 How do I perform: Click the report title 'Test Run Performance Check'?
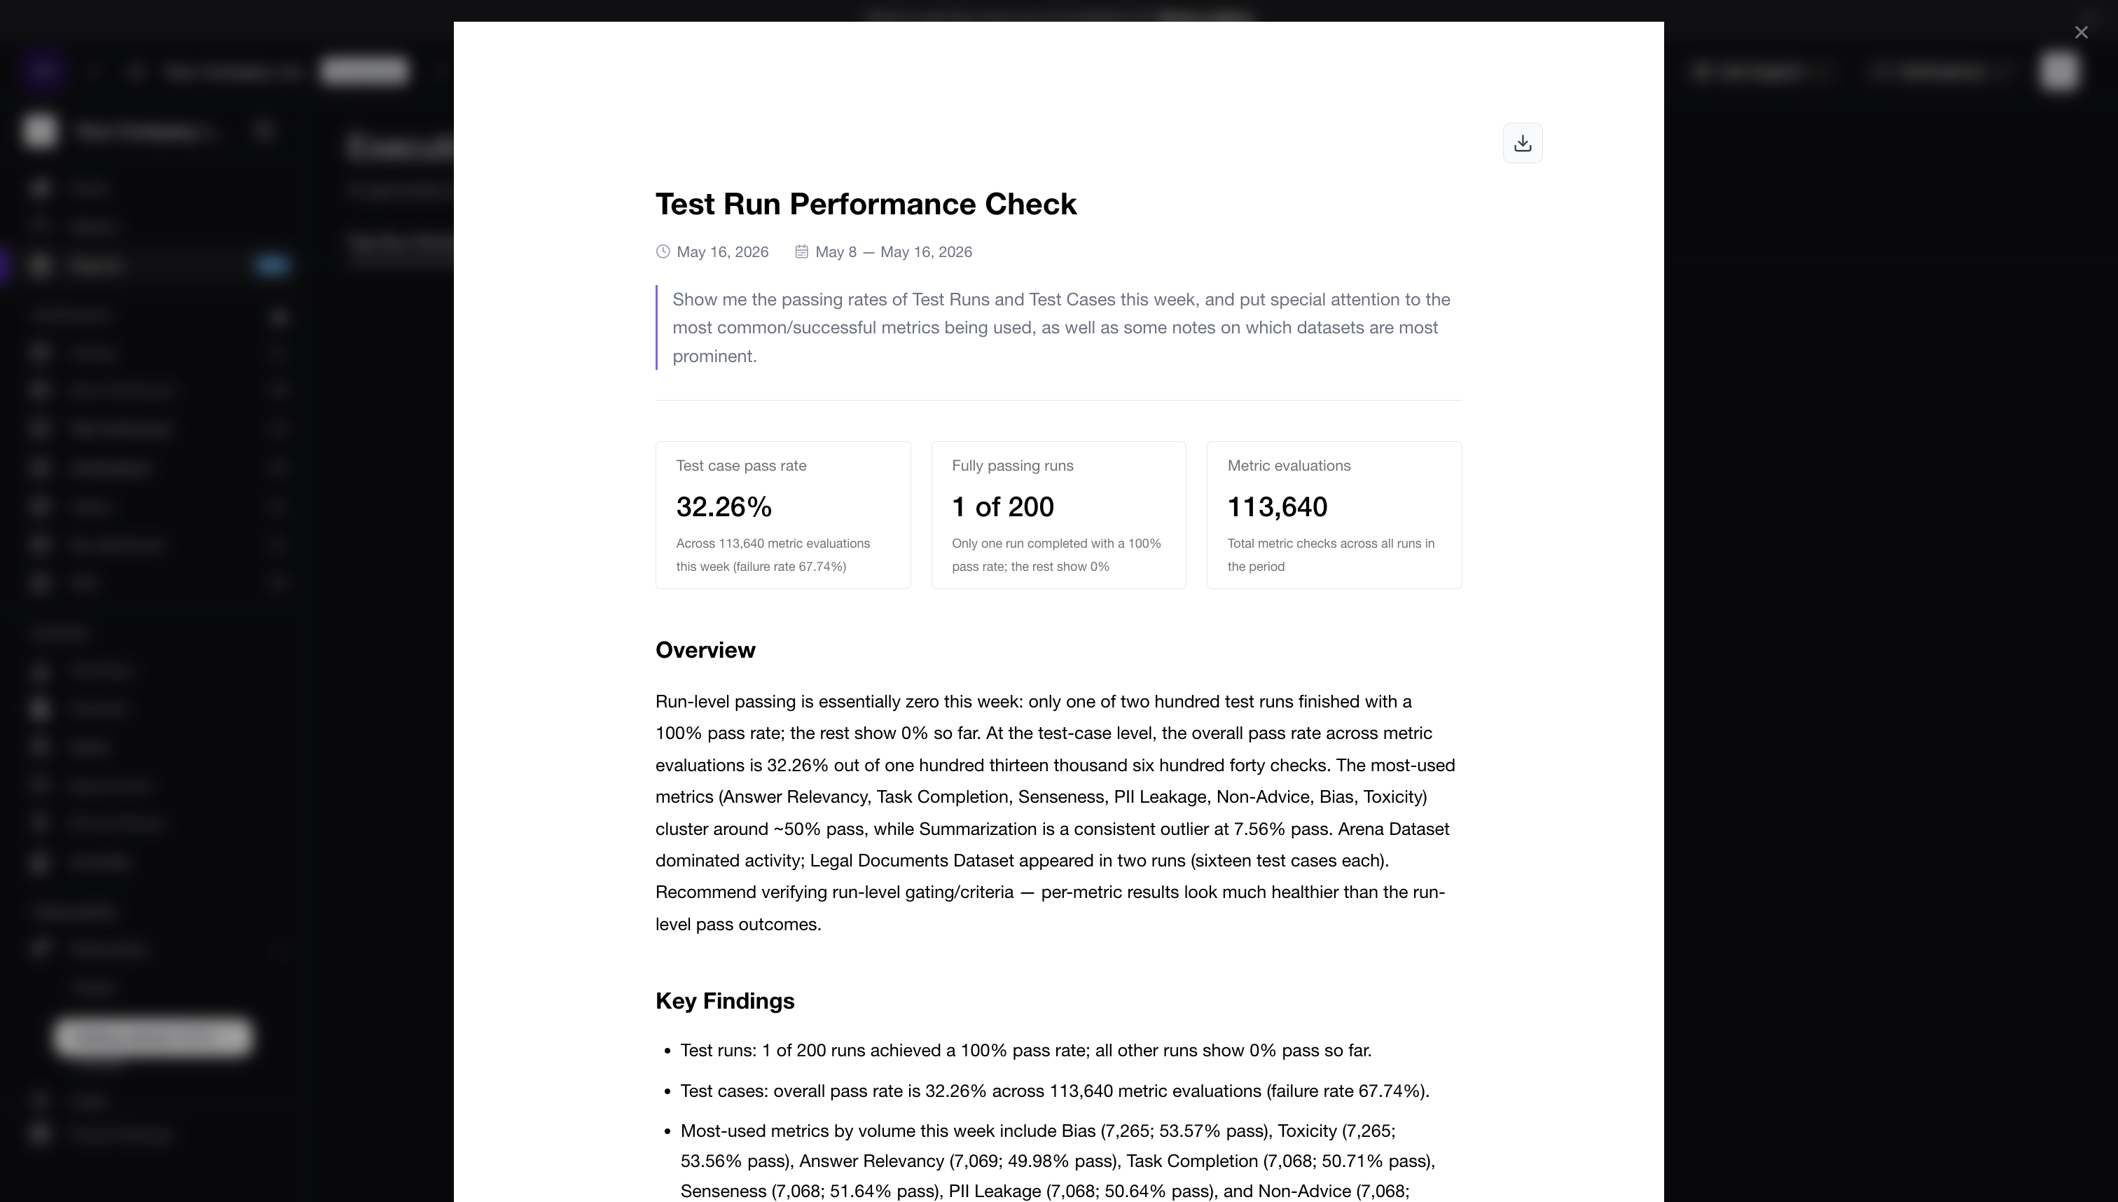pos(866,204)
